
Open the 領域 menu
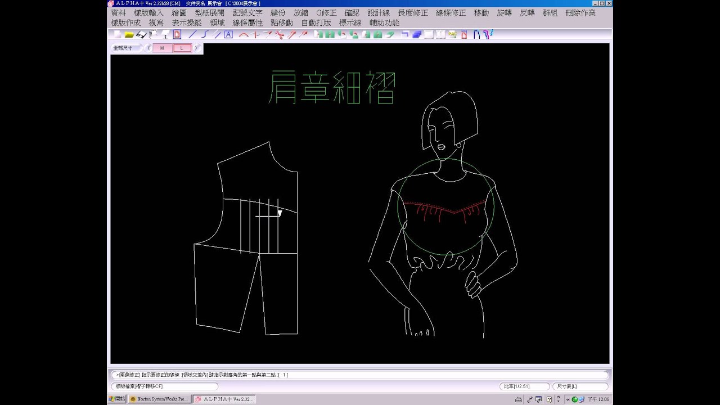(217, 22)
